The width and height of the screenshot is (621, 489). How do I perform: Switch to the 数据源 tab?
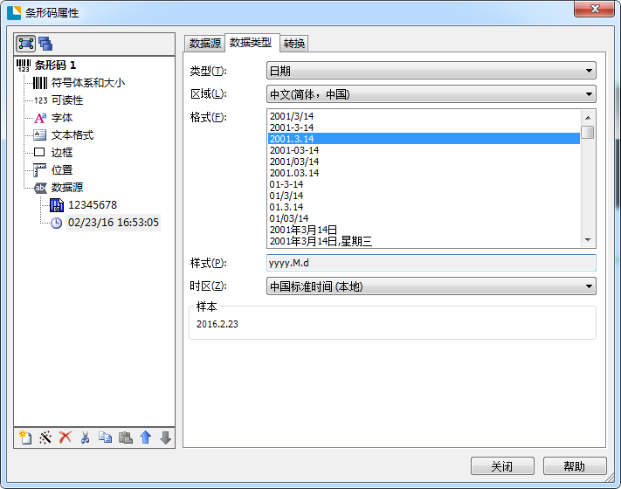point(205,44)
